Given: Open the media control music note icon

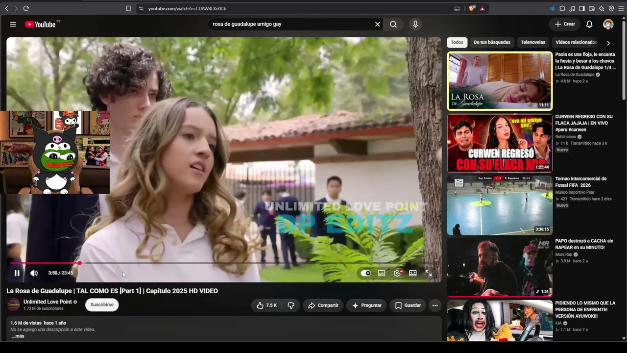Looking at the screenshot, I should pos(572,8).
